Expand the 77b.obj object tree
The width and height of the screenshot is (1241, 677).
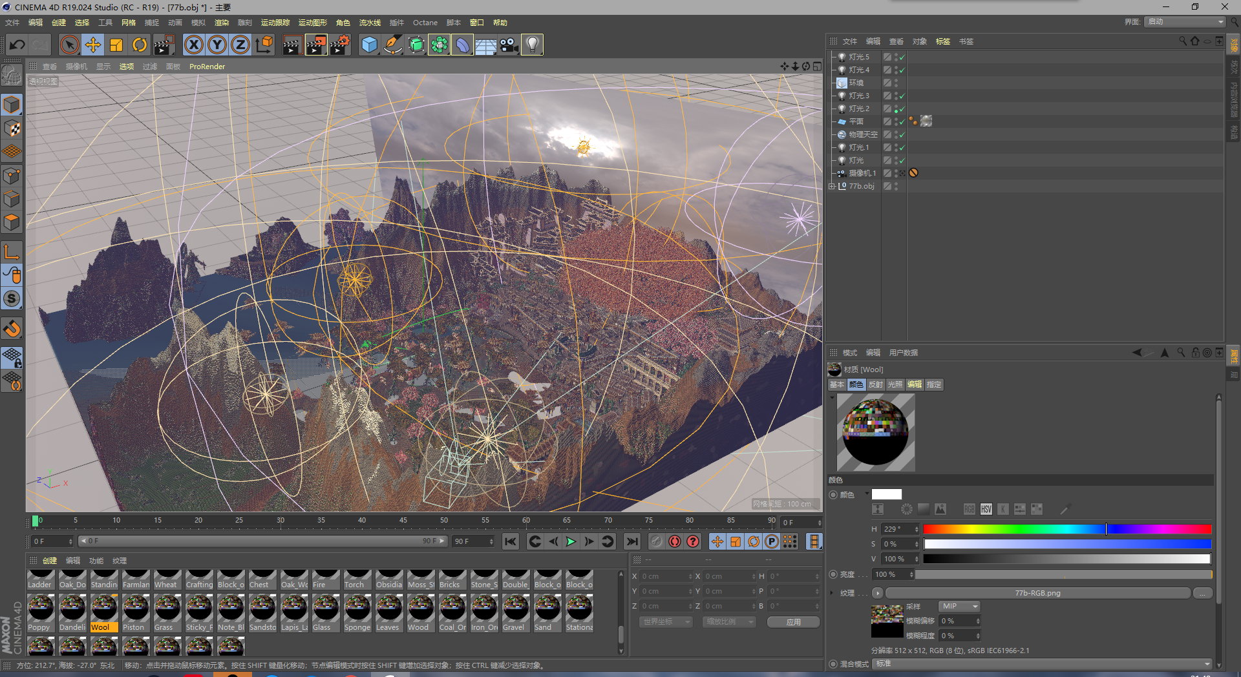point(832,186)
